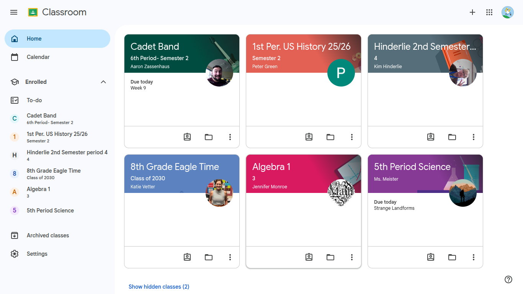Open the Algebra 1 class title

coord(271,167)
